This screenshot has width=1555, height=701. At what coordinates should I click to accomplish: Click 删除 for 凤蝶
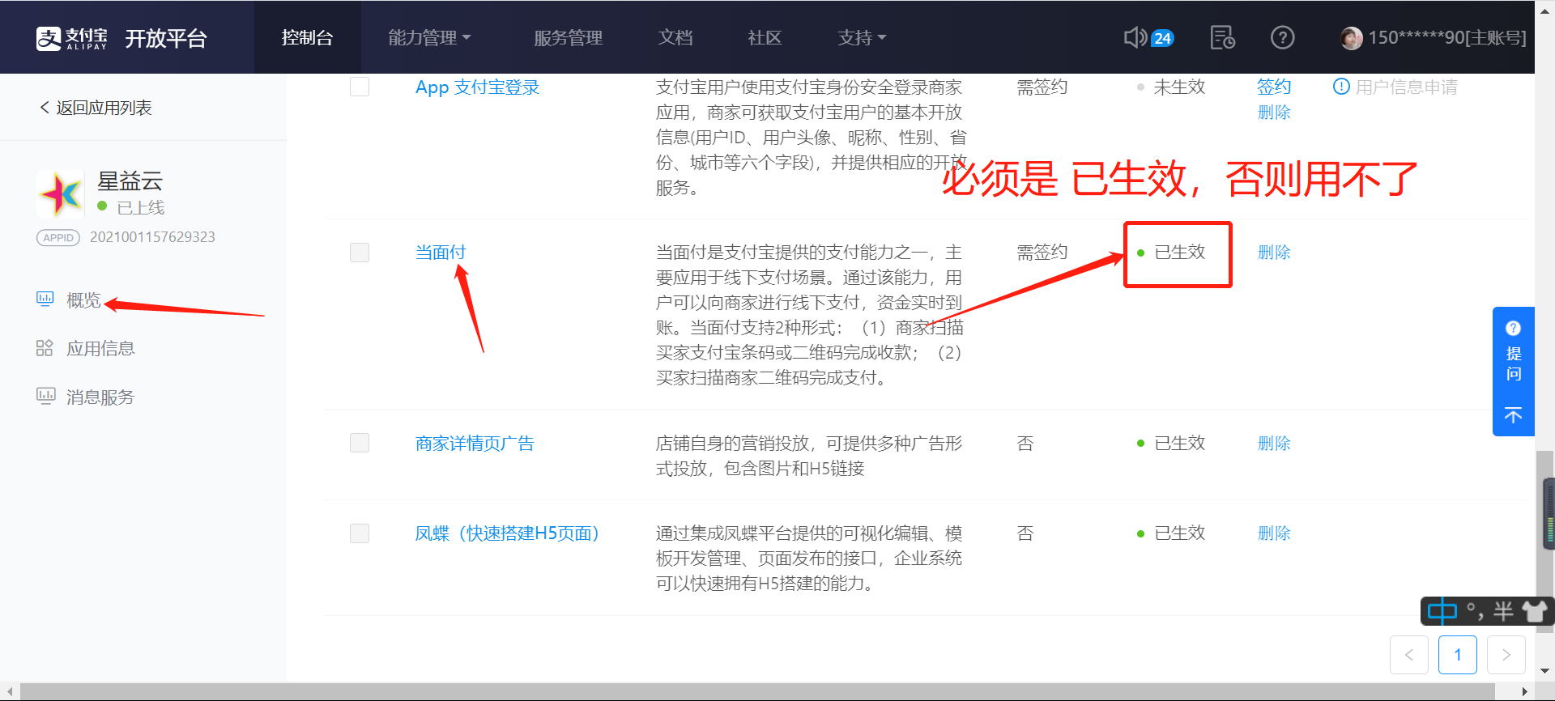pos(1274,533)
